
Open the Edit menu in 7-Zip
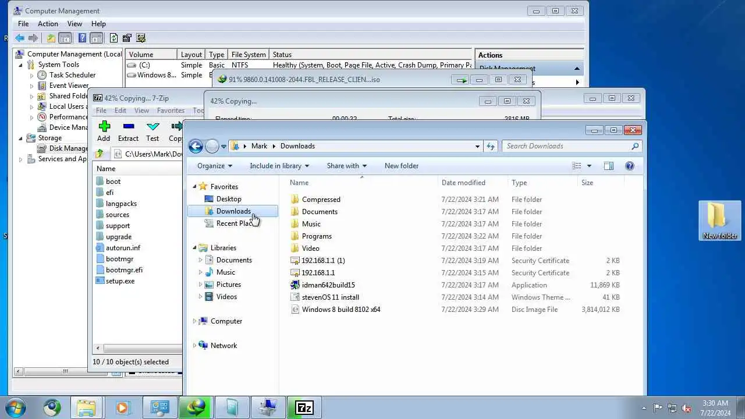tap(120, 111)
